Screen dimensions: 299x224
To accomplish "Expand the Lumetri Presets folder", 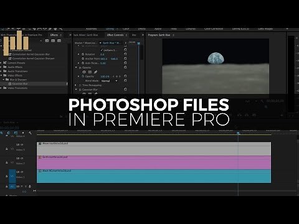I will [x=1, y=63].
